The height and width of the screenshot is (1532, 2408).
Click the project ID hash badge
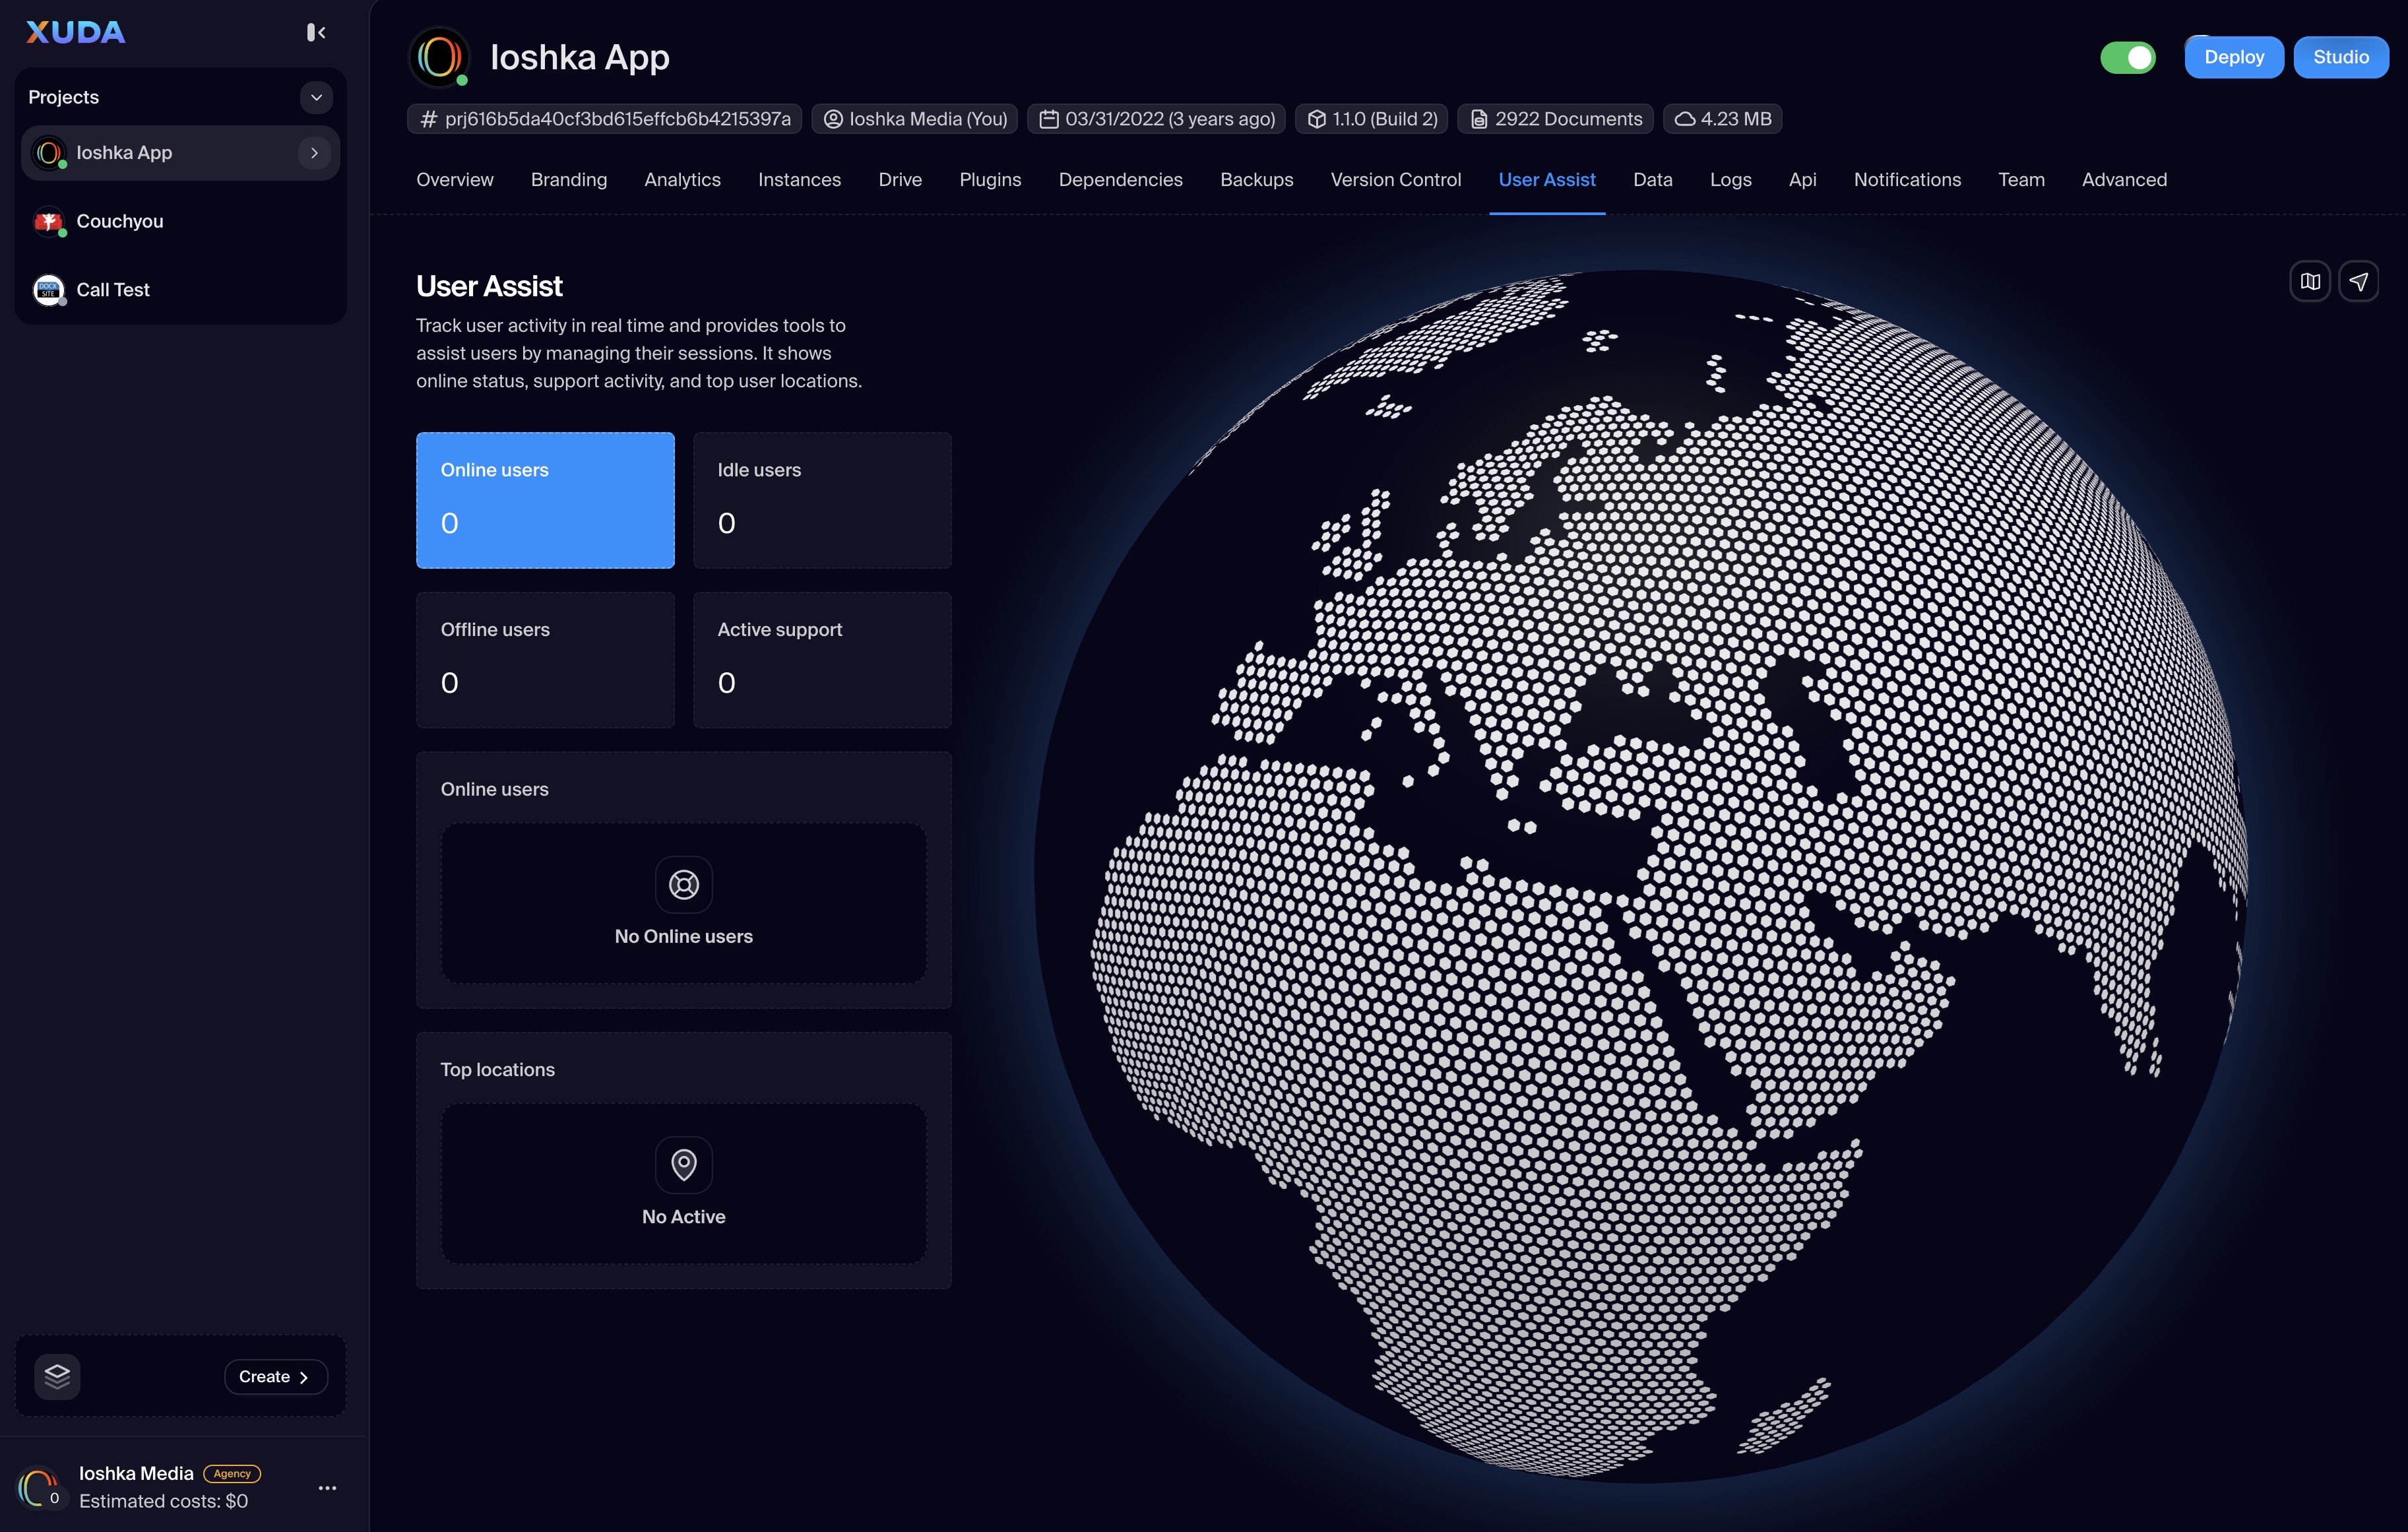604,119
